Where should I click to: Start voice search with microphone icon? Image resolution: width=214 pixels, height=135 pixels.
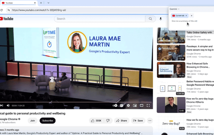pyautogui.click(x=161, y=19)
